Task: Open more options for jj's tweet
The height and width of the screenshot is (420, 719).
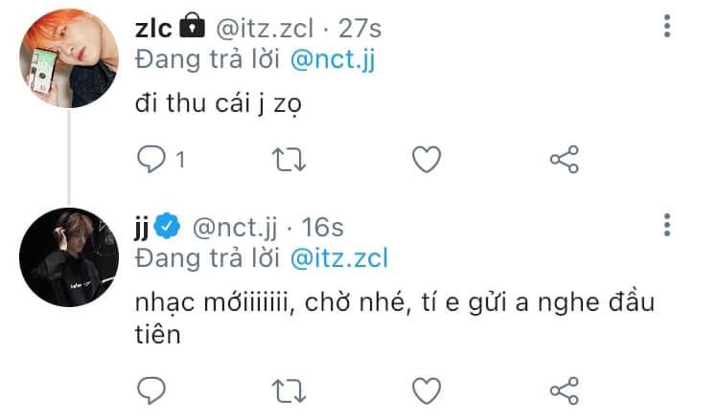Action: pos(667,226)
